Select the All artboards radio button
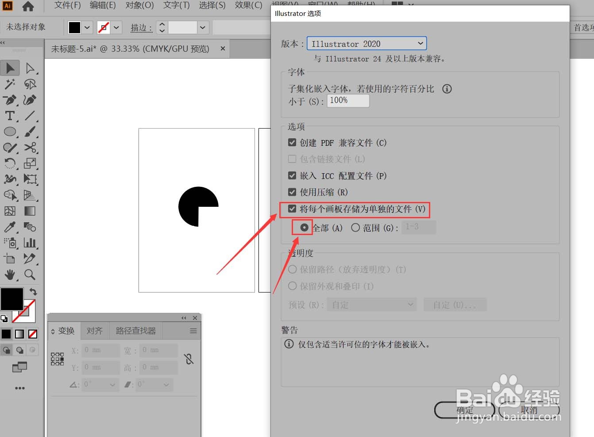594x437 pixels. (304, 228)
